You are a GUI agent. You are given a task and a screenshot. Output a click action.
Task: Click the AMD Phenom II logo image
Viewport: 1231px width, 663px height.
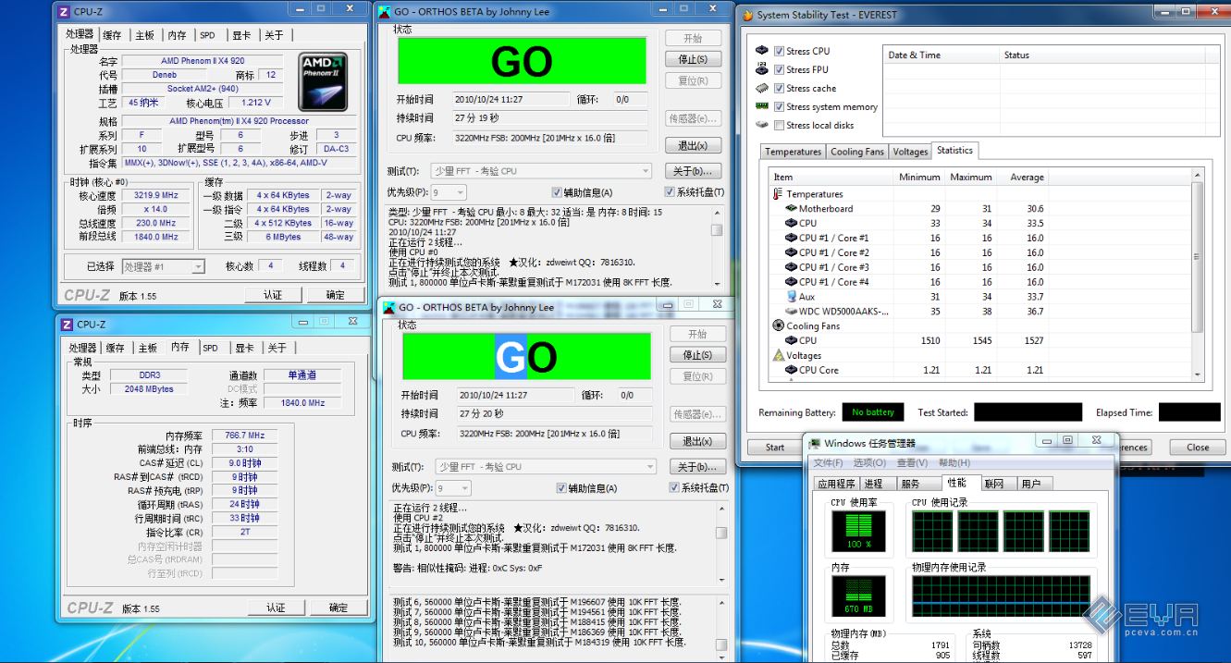(x=325, y=81)
